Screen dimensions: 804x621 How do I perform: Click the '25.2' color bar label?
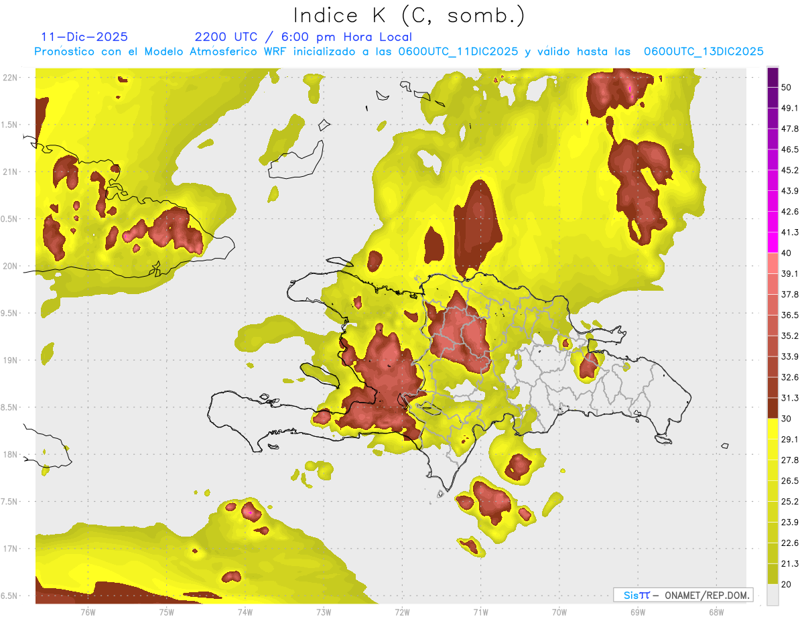(x=790, y=501)
